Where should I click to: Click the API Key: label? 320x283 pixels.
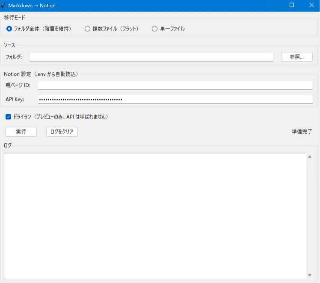tap(15, 99)
